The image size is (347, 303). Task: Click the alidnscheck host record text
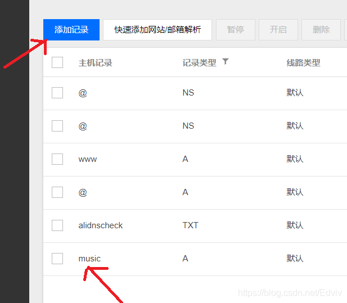(101, 225)
